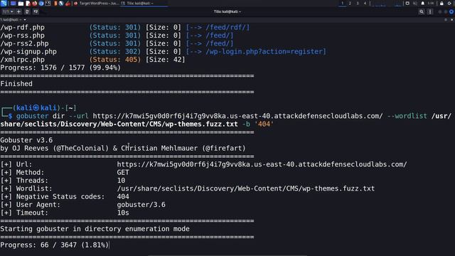Open the Tilix find search icon
The height and width of the screenshot is (256, 455).
(422, 11)
